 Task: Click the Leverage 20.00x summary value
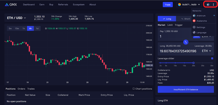tap(211, 73)
